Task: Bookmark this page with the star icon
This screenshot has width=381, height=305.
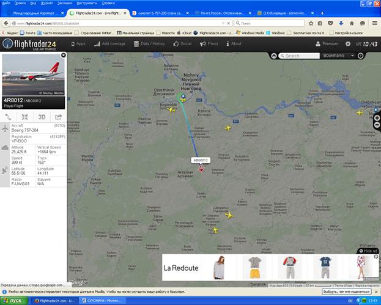Action: 311,23
